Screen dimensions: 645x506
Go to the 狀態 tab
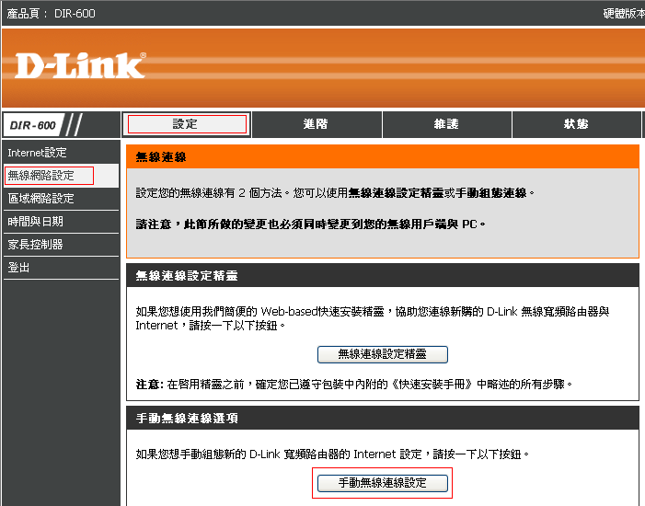(x=576, y=124)
